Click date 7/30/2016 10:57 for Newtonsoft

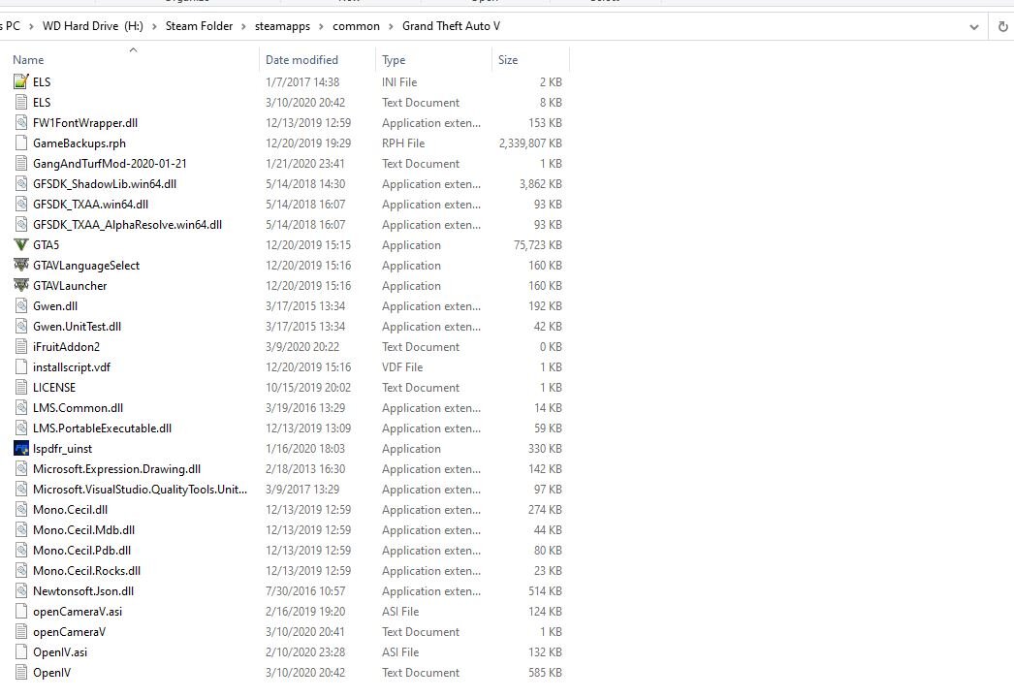[305, 591]
